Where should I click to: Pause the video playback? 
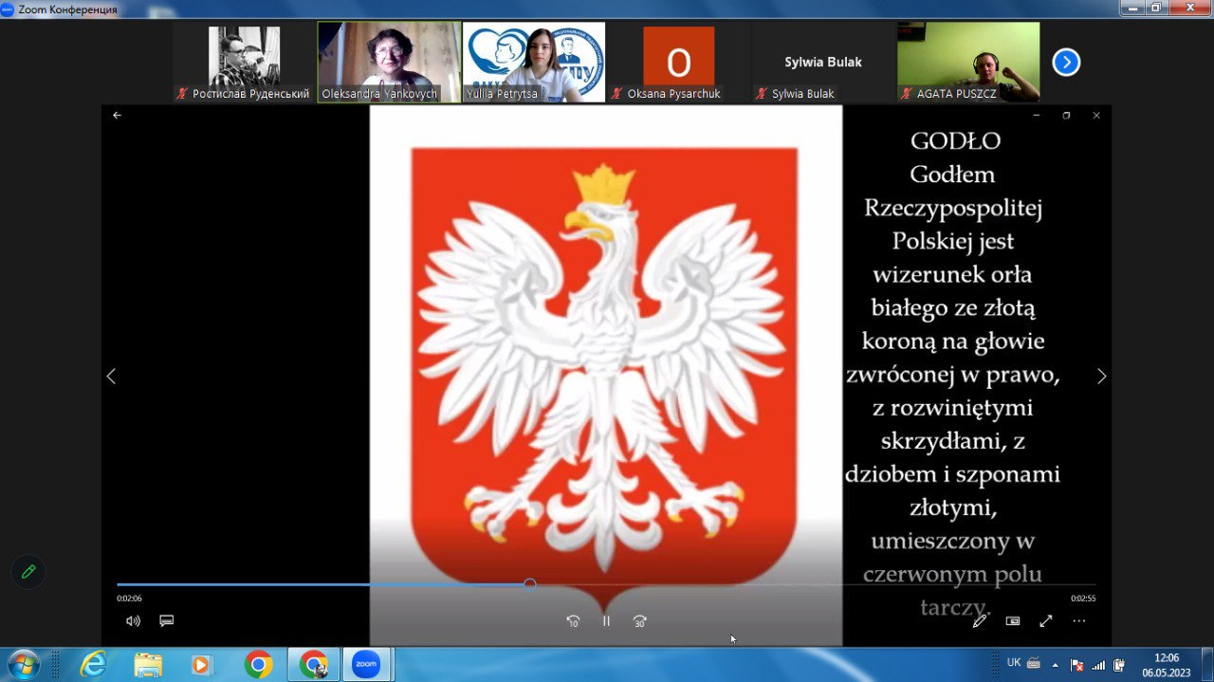pos(606,621)
